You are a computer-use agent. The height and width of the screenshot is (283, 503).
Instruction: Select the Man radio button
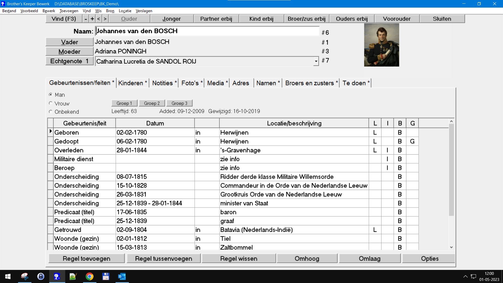(51, 95)
